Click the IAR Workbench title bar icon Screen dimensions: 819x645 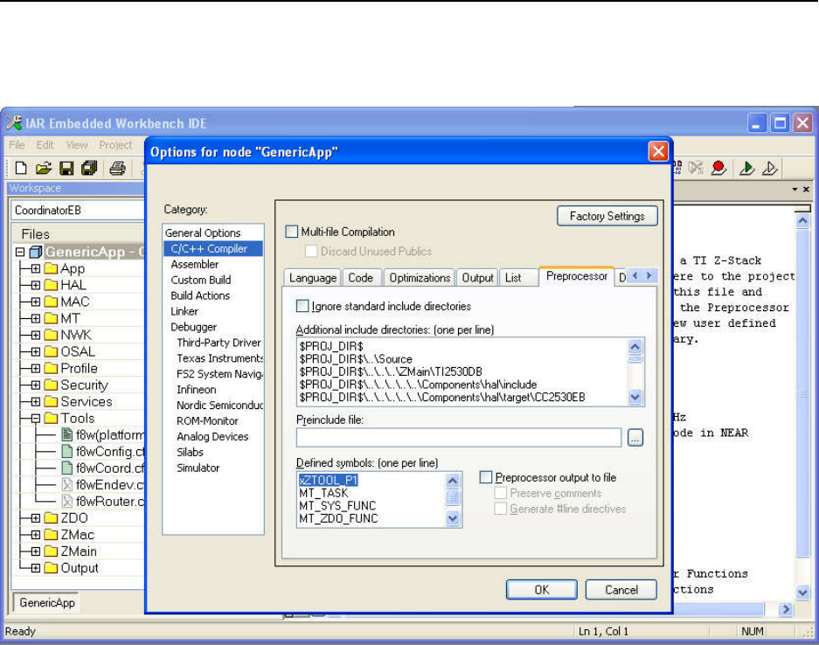14,123
